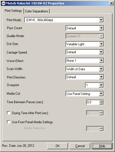This screenshot has height=152, width=115.
Task: Select the Print Settings tab
Action: [x=13, y=11]
